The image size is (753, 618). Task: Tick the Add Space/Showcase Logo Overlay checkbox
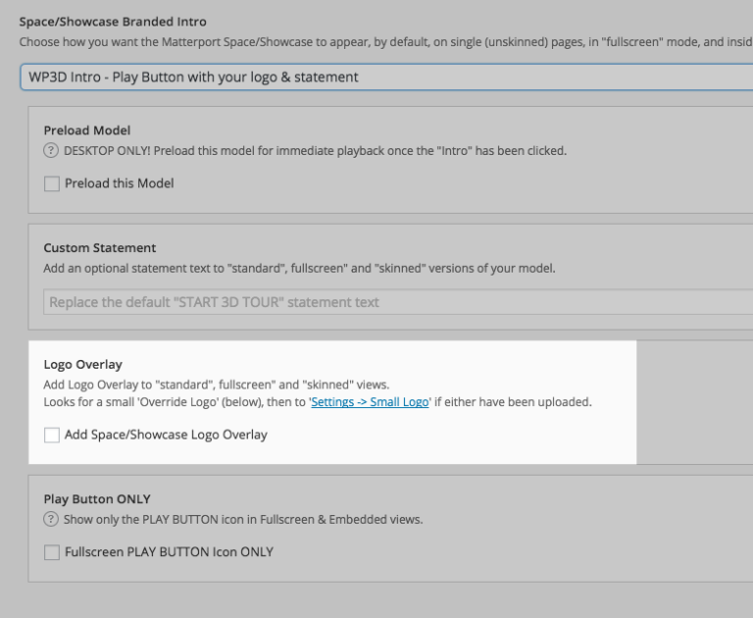[x=52, y=434]
